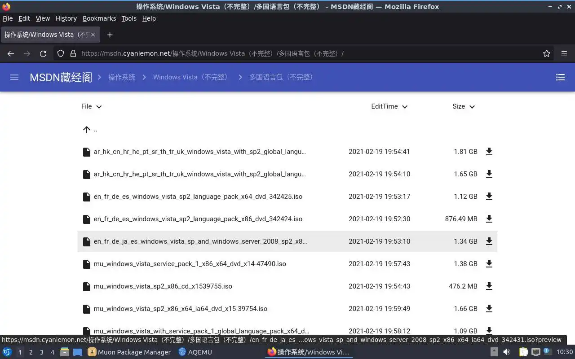The image size is (575, 359).
Task: Switch to AQEMU window from taskbar
Action: 195,352
